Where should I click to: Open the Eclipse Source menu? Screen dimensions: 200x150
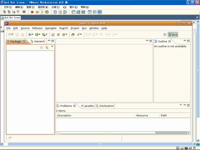click(25, 28)
